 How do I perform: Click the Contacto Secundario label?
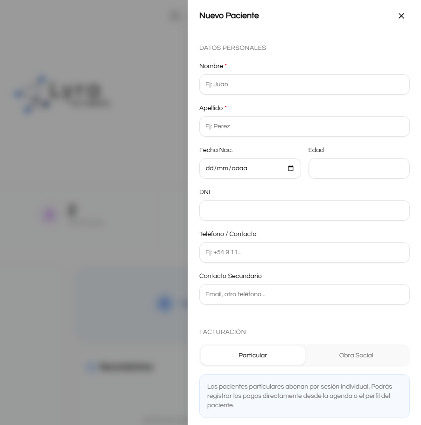230,276
